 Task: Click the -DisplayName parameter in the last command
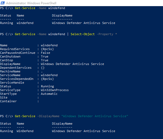(48, 116)
